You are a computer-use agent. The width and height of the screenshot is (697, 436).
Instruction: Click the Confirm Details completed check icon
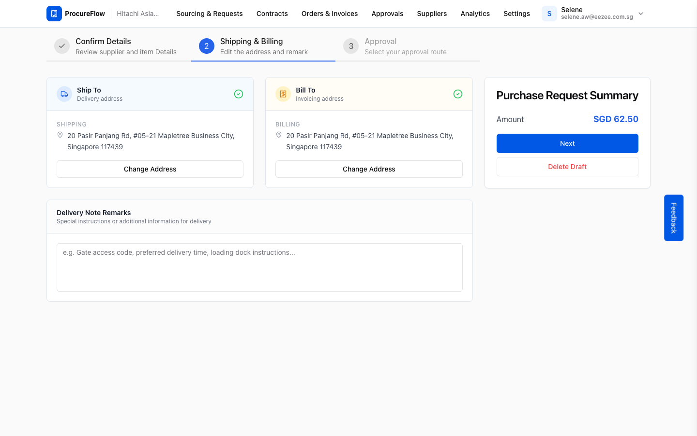click(62, 46)
